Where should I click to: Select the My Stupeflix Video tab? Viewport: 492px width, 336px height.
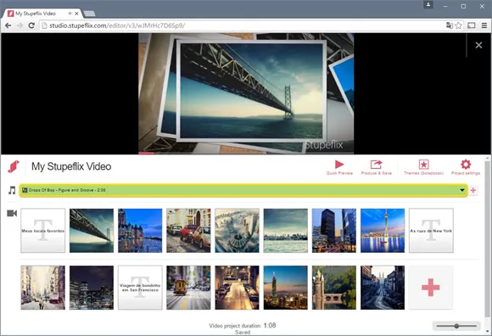42,14
